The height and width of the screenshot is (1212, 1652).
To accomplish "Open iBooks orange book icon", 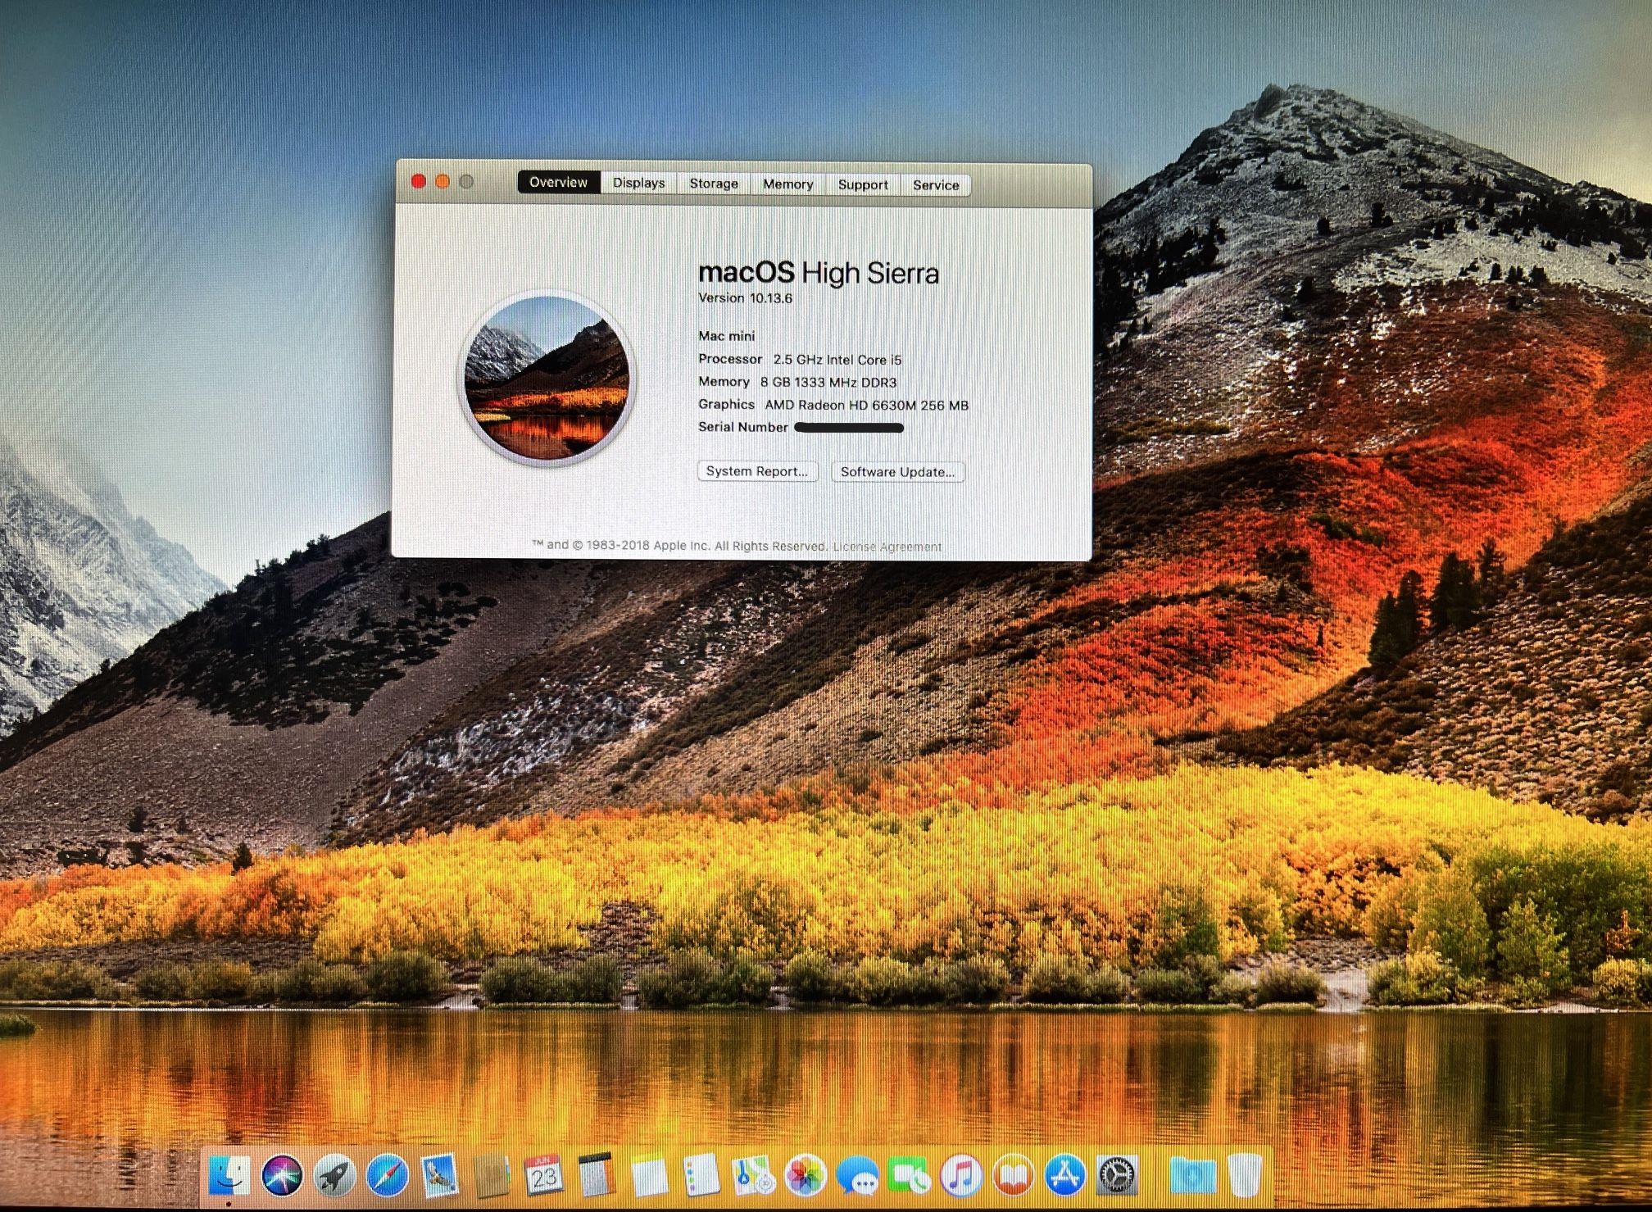I will [x=1014, y=1176].
